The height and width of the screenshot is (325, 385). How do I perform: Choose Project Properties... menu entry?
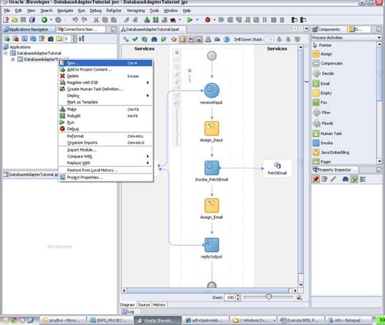(106, 177)
